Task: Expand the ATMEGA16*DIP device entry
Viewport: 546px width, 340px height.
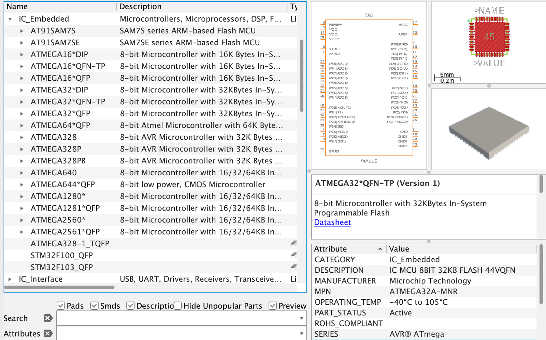Action: 22,55
